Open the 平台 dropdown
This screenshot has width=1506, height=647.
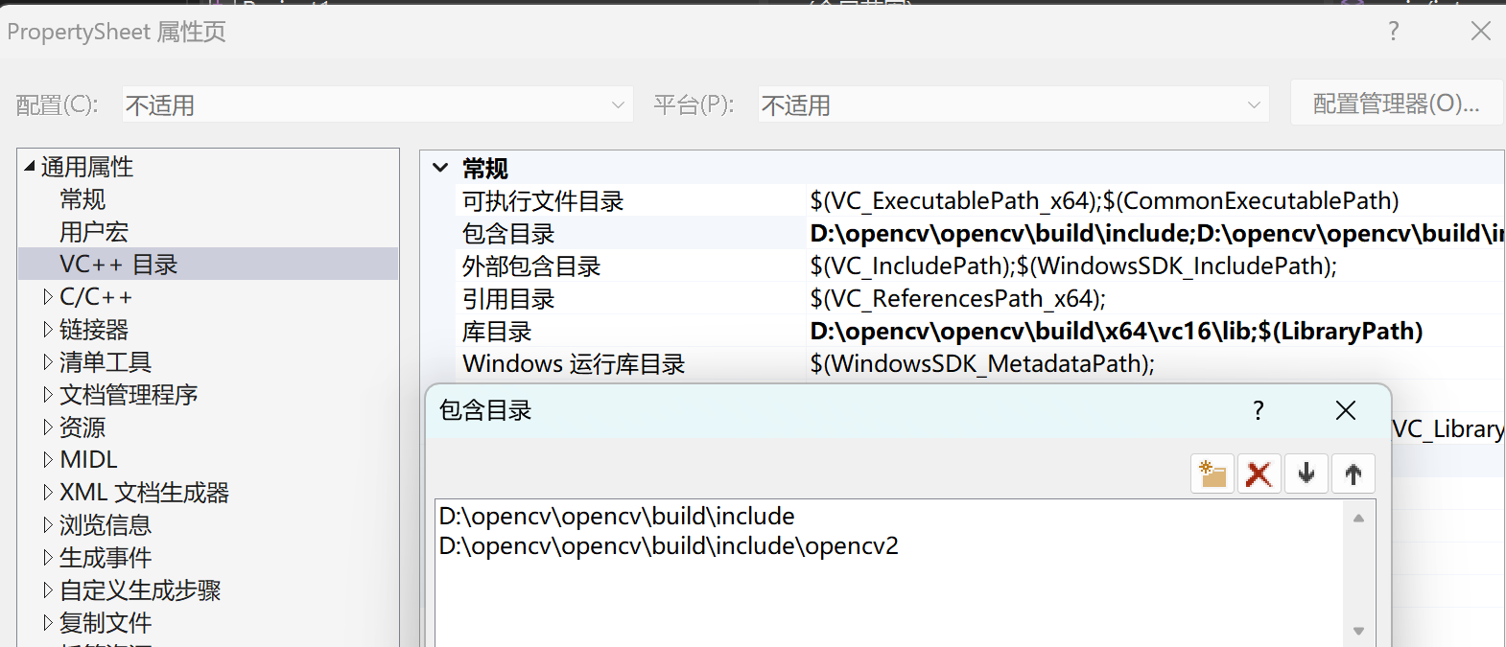point(1254,104)
